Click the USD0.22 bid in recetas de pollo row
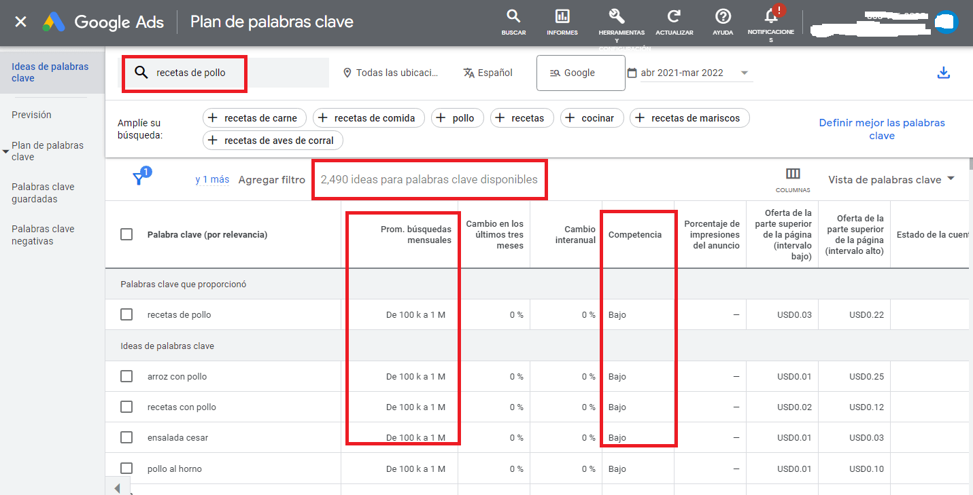Viewport: 973px width, 495px height. pos(866,315)
